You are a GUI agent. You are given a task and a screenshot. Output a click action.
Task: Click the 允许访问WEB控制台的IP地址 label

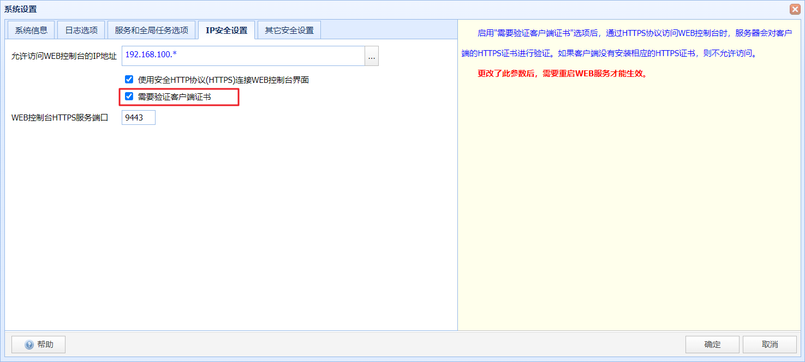point(64,56)
